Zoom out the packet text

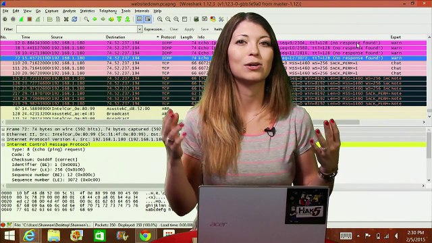(x=168, y=19)
